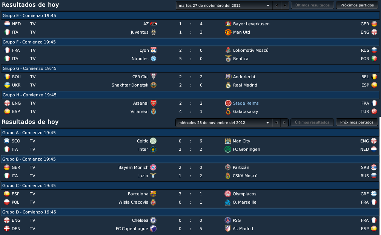Image resolution: width=381 pixels, height=235 pixels.
Task: Click the top Próximos partidos button
Action: 357,5
